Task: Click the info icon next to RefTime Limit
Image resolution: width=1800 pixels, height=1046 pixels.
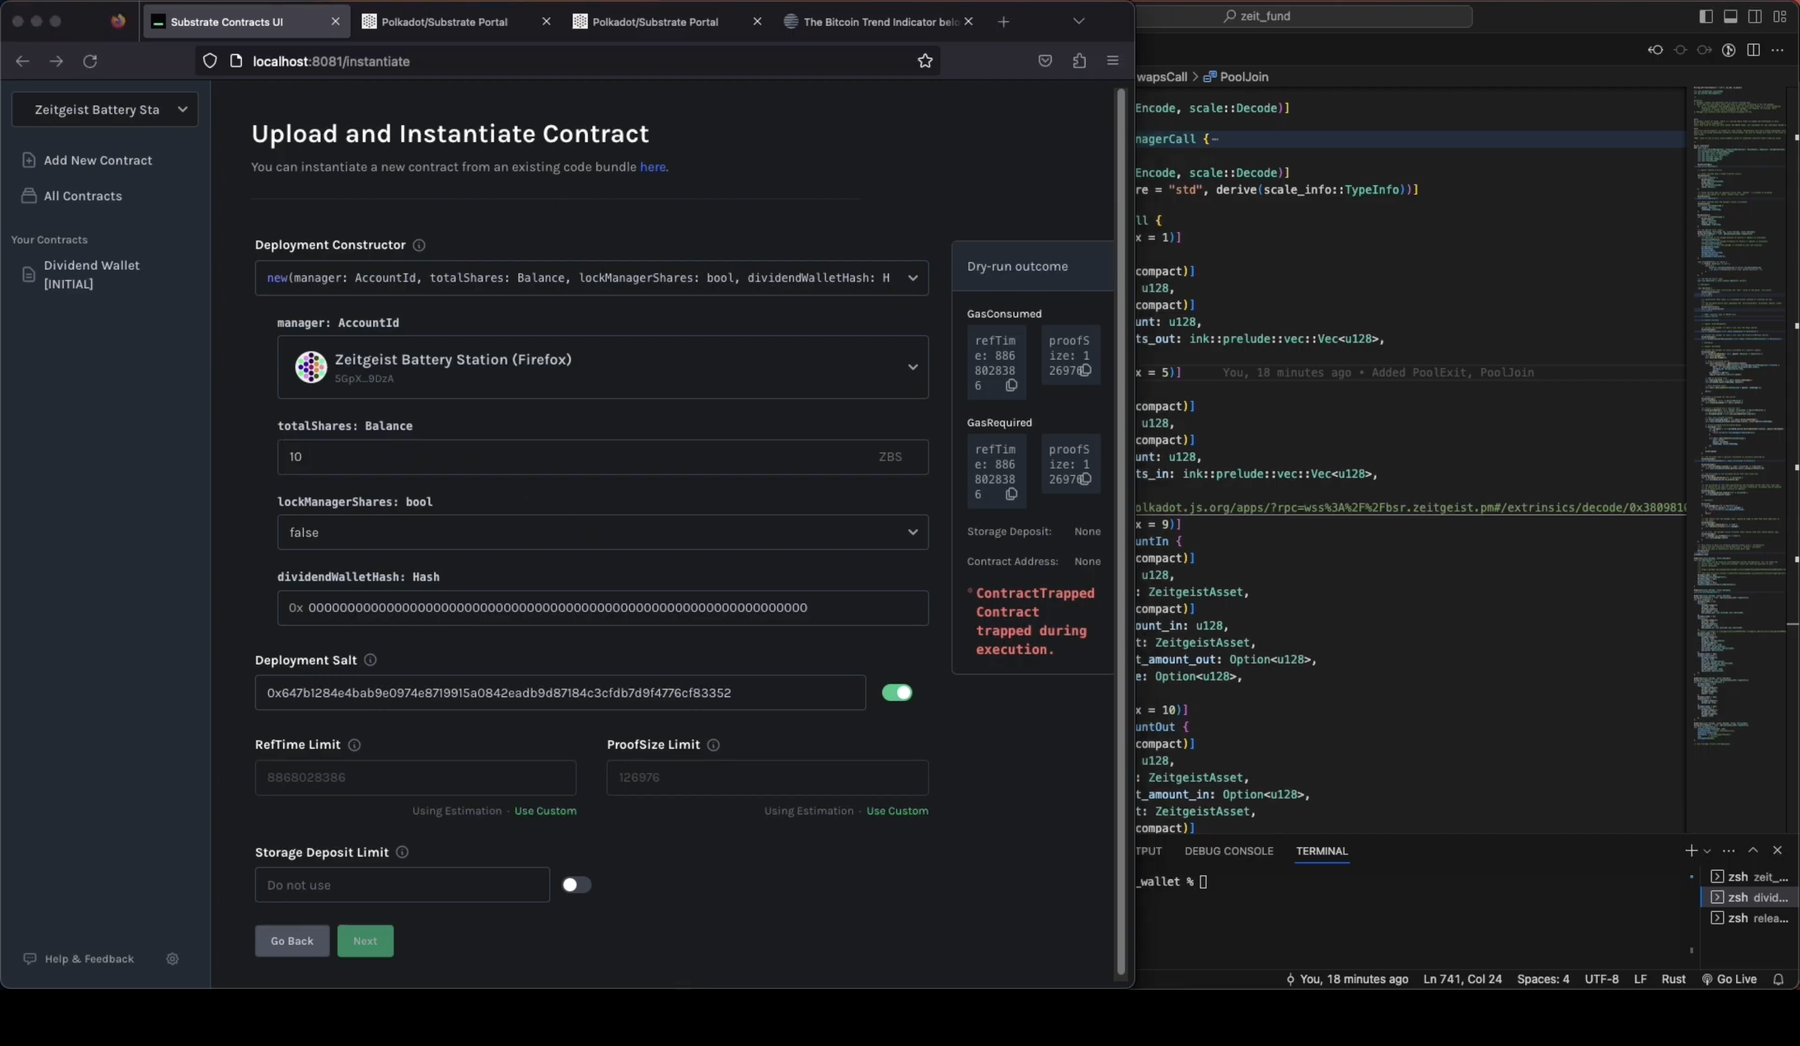Action: pyautogui.click(x=354, y=744)
